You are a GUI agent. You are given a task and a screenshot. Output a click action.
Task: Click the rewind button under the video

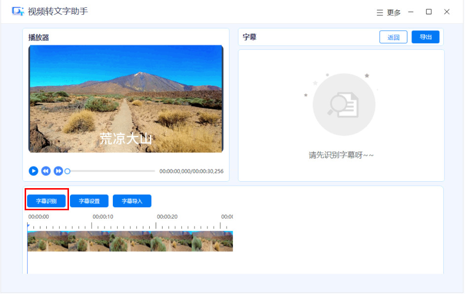tap(46, 171)
